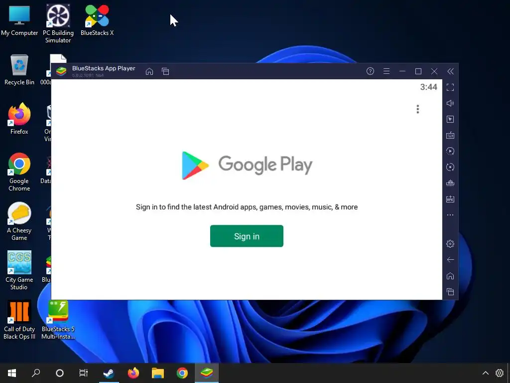Select the My Computer desktop icon
This screenshot has width=510, height=383.
tap(19, 20)
